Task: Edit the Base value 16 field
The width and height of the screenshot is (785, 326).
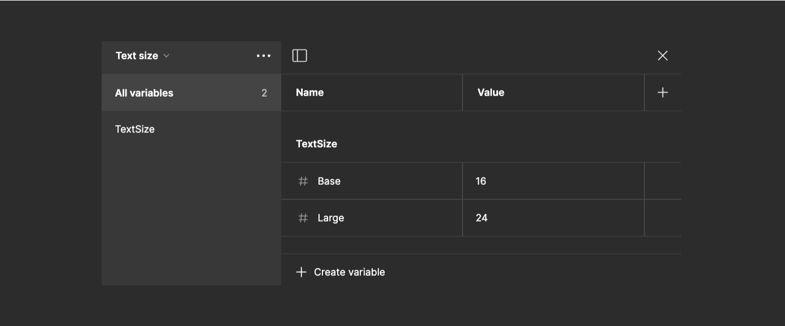Action: 553,181
